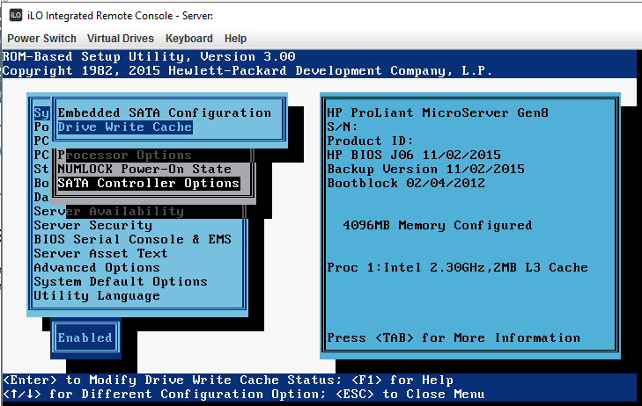
Task: Open the Keyboard menu
Action: click(x=188, y=39)
